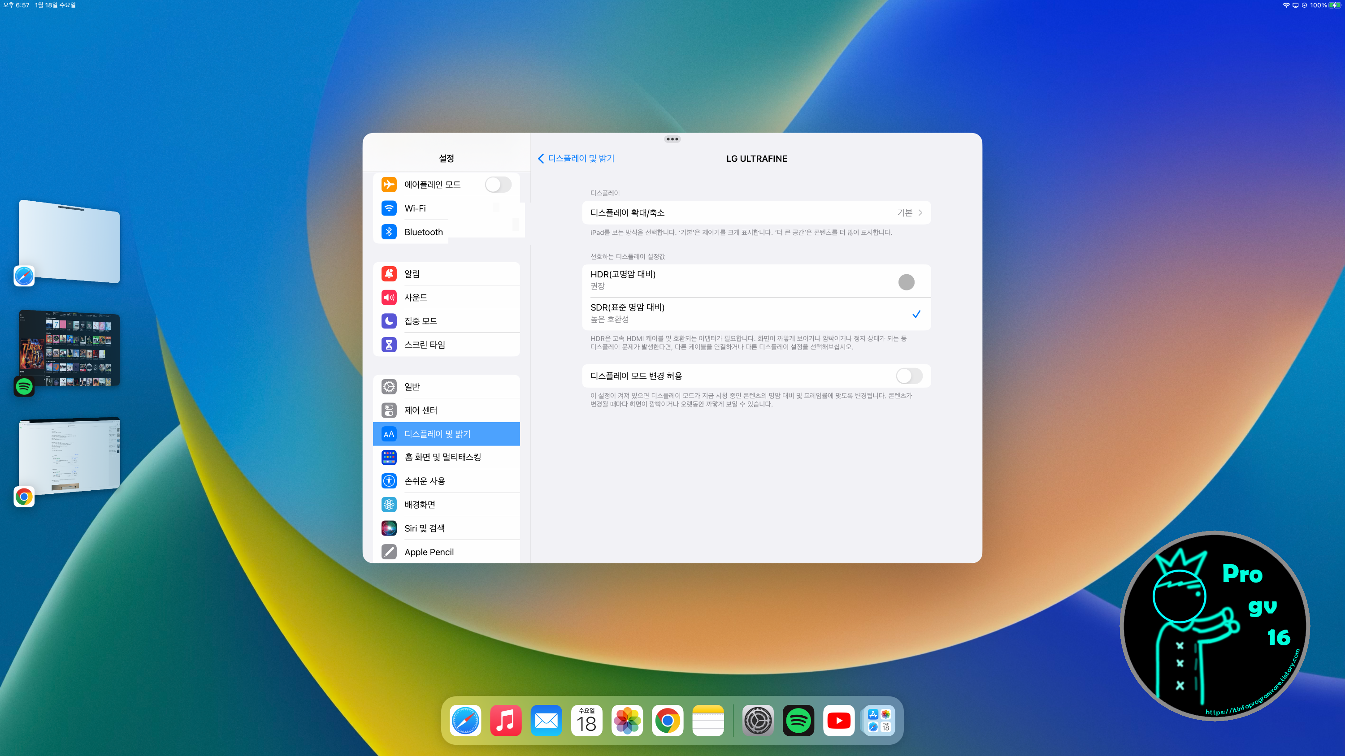Image resolution: width=1345 pixels, height=756 pixels.
Task: Toggle the 에어플레인 모드 switch
Action: tap(498, 185)
